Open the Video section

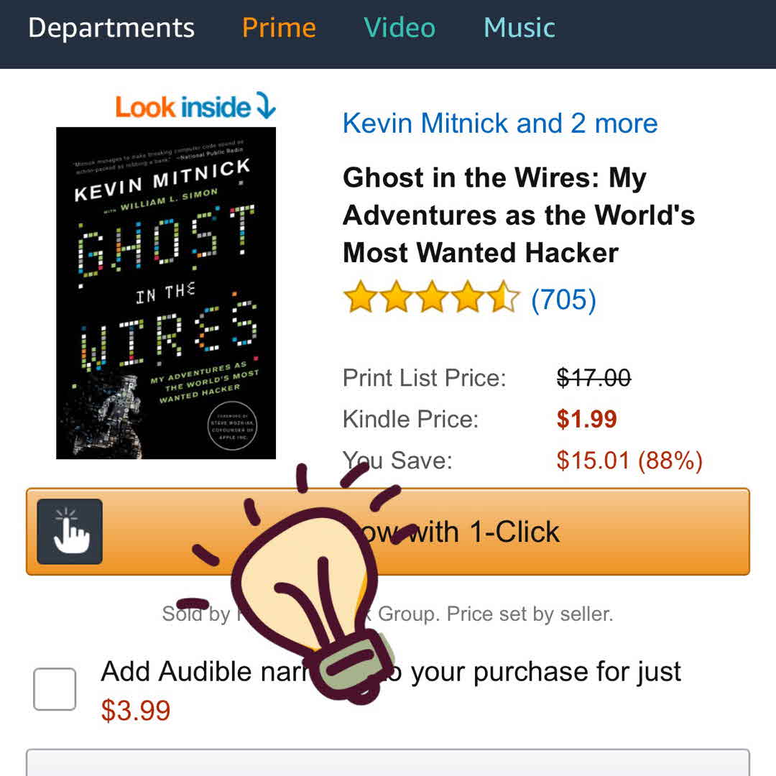coord(399,28)
